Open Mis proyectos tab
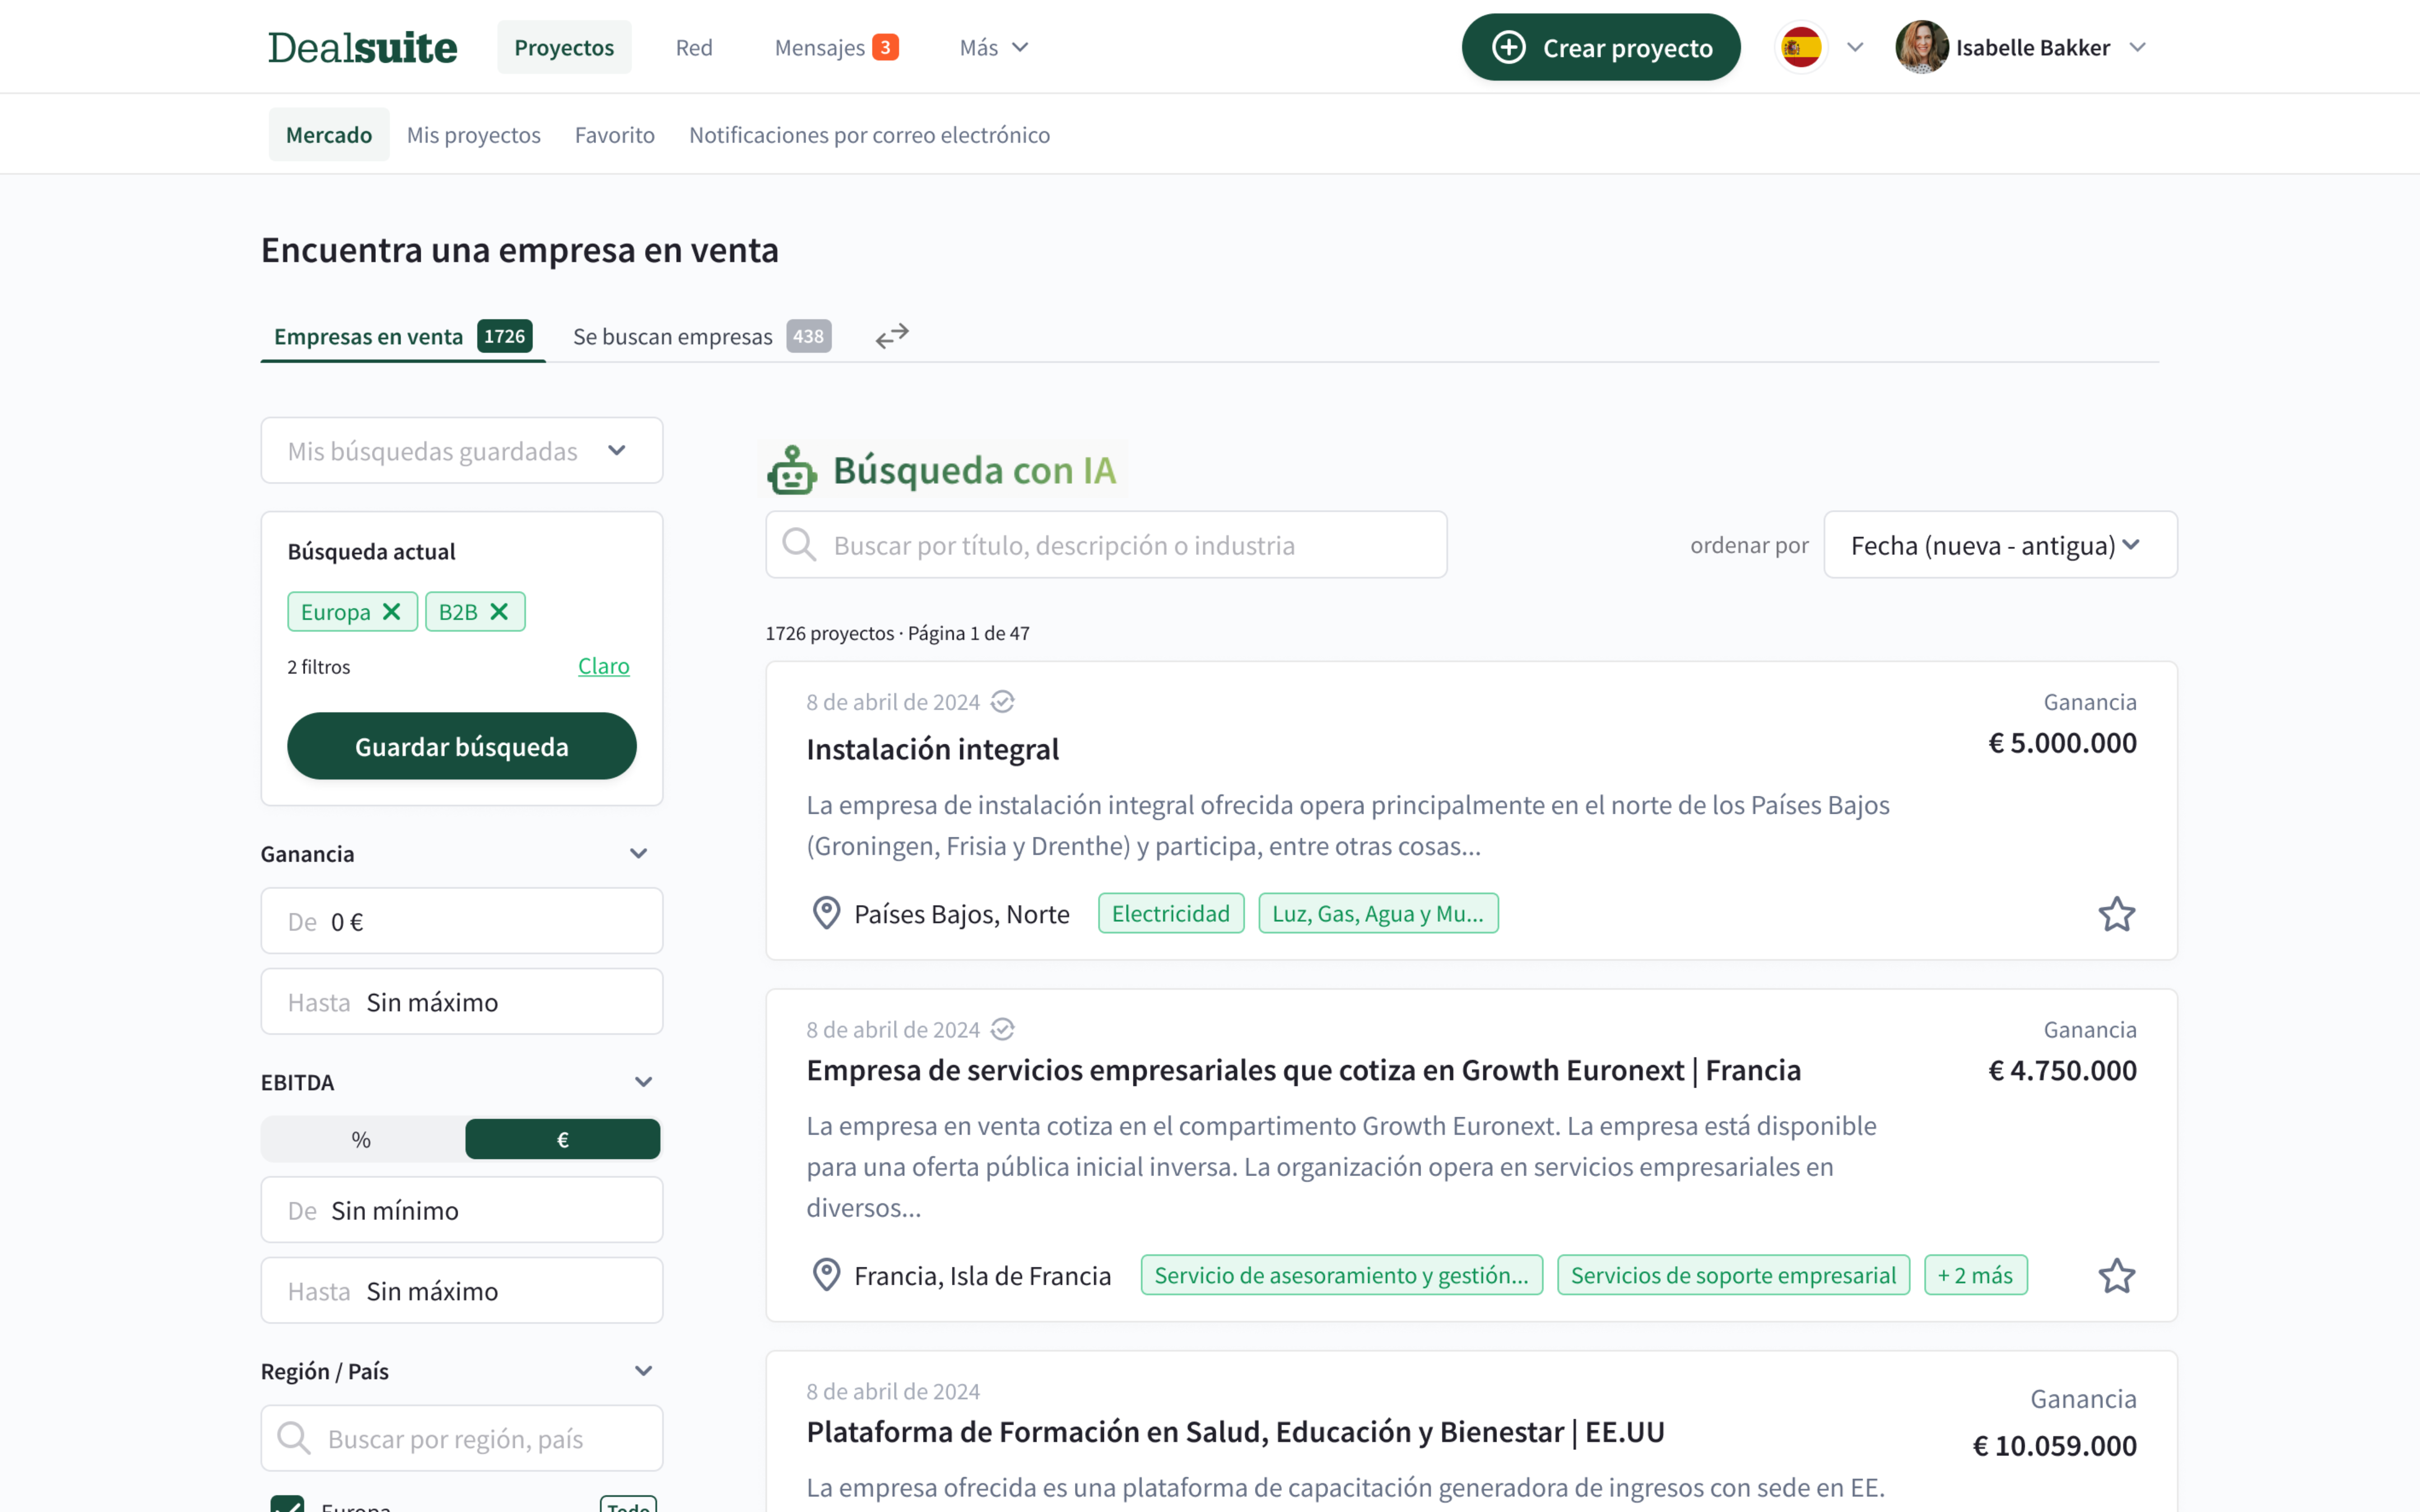The height and width of the screenshot is (1512, 2420). [473, 135]
